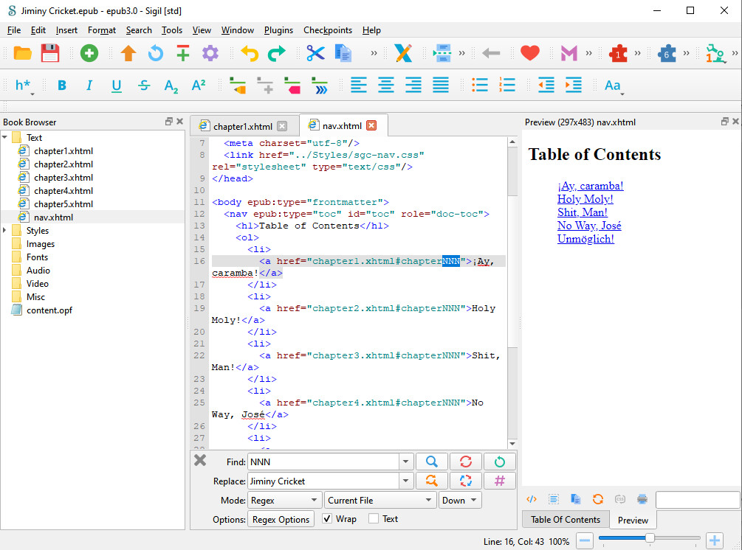Click the red heart Donate icon
The image size is (742, 550).
click(529, 53)
